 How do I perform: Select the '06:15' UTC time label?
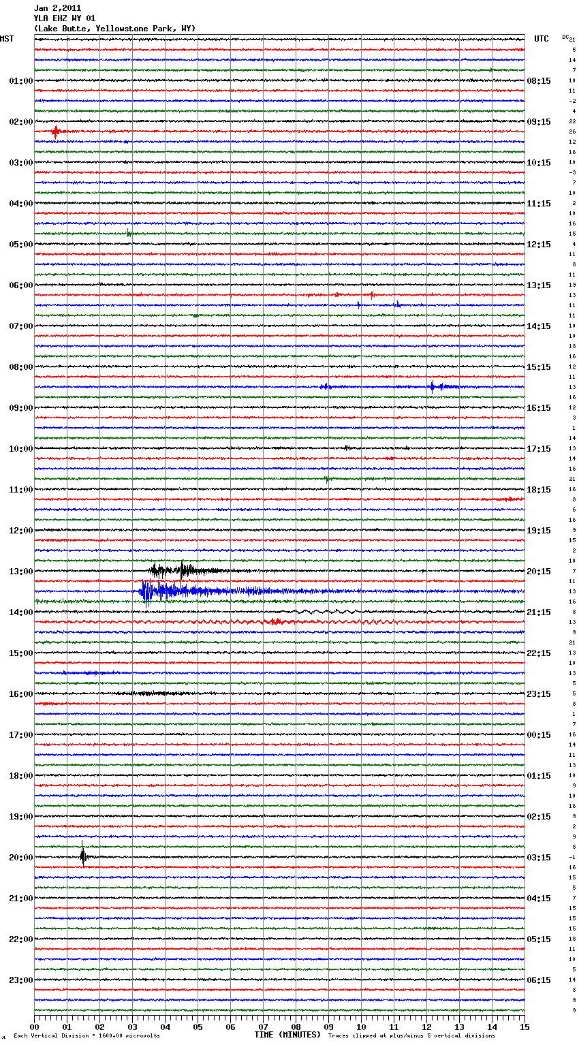[539, 980]
